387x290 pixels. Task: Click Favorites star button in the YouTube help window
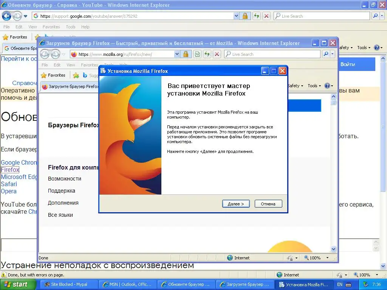pyautogui.click(x=15, y=37)
